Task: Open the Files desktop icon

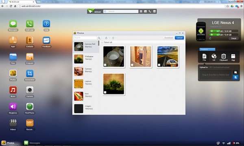Action: (x=13, y=57)
